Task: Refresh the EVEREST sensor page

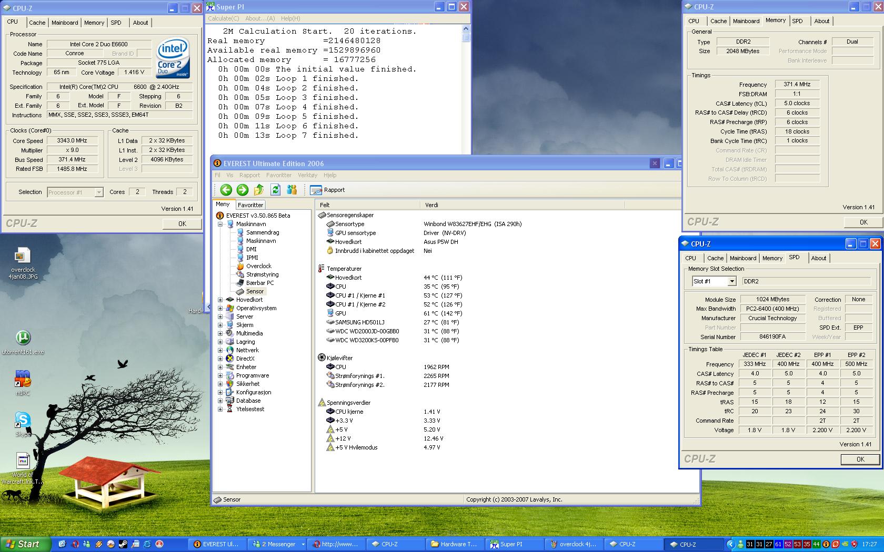Action: [x=275, y=190]
